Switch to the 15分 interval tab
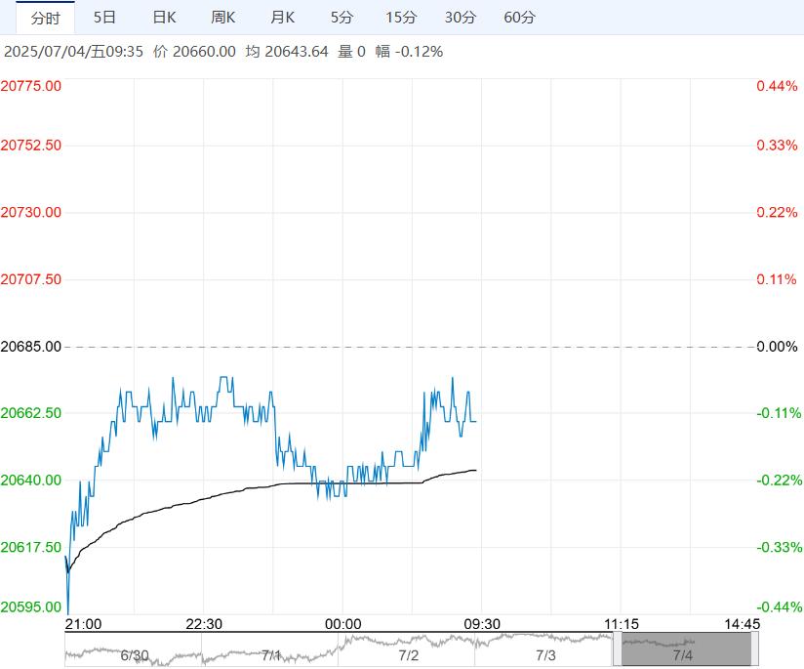Image resolution: width=804 pixels, height=669 pixels. [401, 18]
